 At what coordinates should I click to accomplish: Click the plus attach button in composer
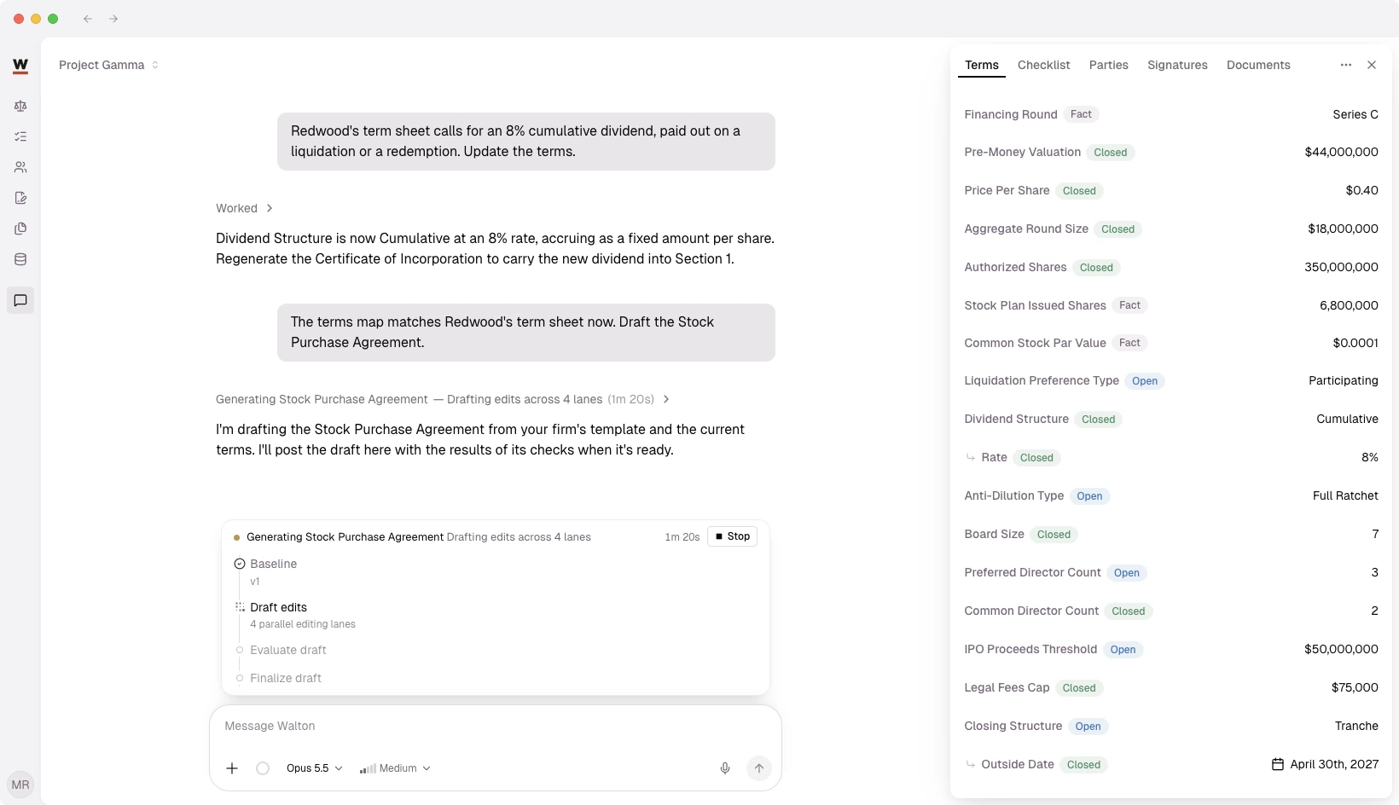tap(232, 768)
